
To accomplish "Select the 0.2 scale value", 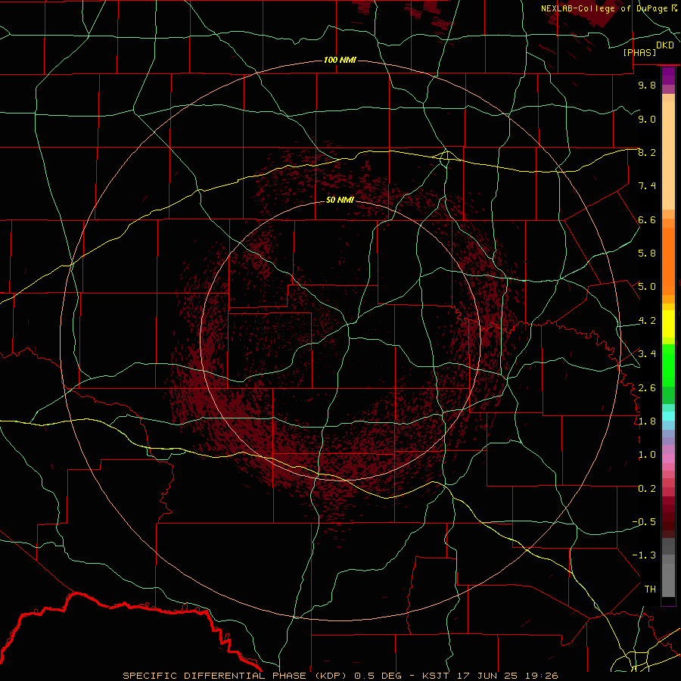I will point(647,489).
